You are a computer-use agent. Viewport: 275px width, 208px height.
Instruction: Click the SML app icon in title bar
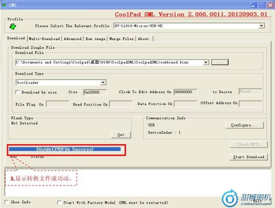coord(4,5)
